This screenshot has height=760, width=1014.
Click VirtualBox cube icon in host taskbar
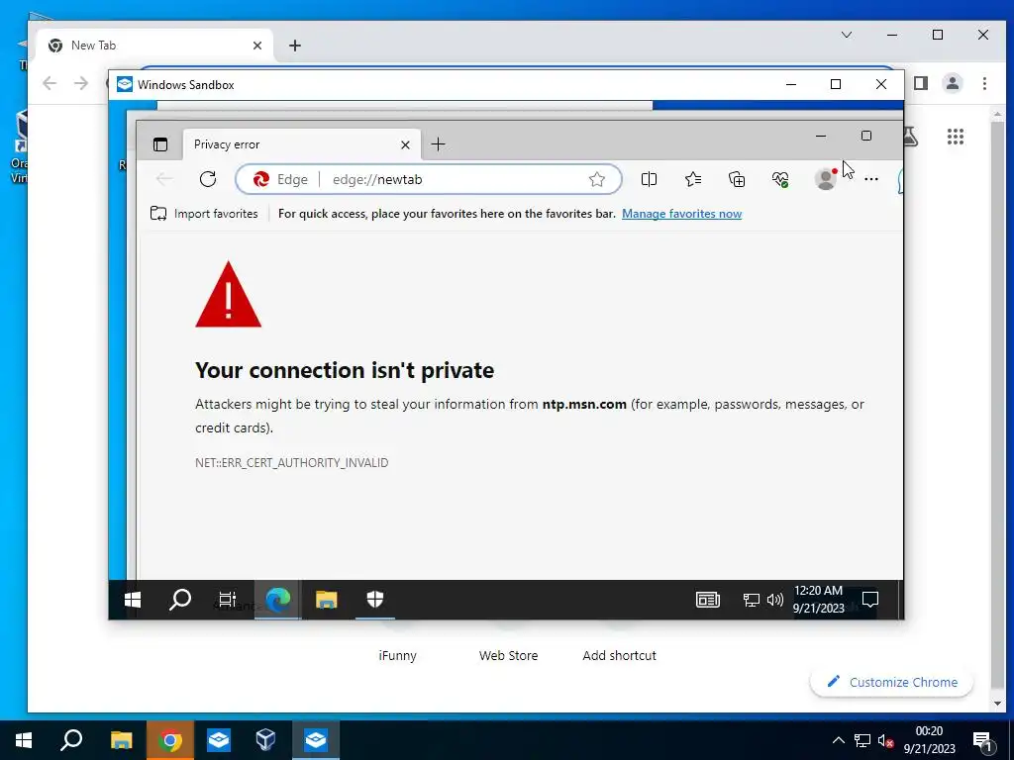pos(265,740)
